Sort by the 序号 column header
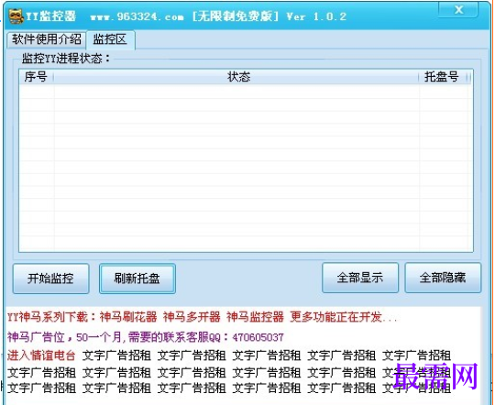Viewport: 495px width, 405px height. click(x=36, y=77)
